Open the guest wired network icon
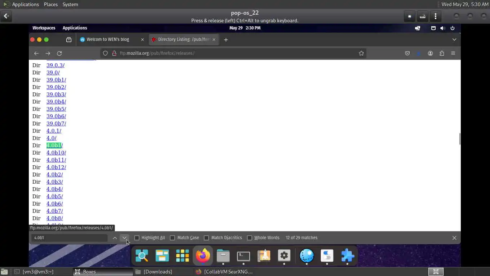Screen dimensions: 490x276 click(433, 28)
